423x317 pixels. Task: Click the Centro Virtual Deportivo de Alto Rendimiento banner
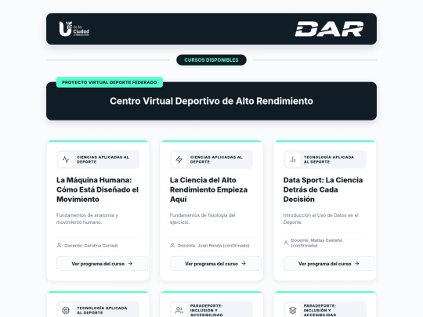tap(211, 101)
